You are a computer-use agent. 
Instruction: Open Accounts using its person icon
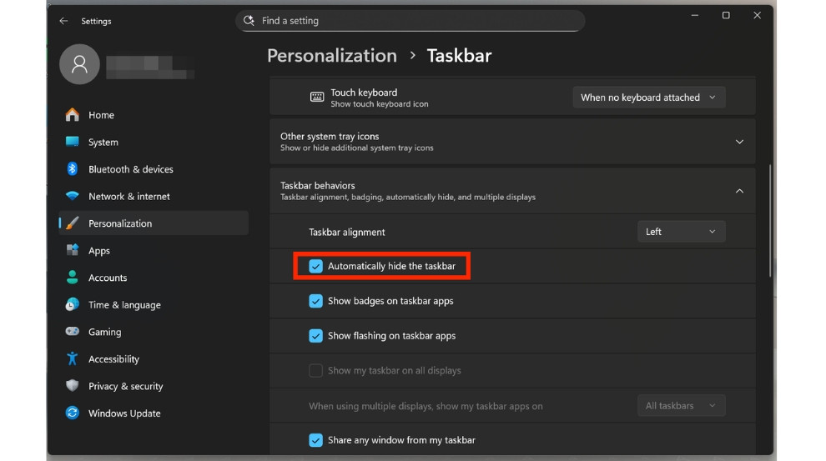pos(73,278)
